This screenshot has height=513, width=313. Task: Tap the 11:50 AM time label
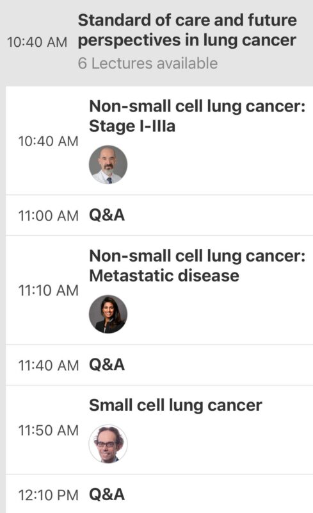click(49, 430)
